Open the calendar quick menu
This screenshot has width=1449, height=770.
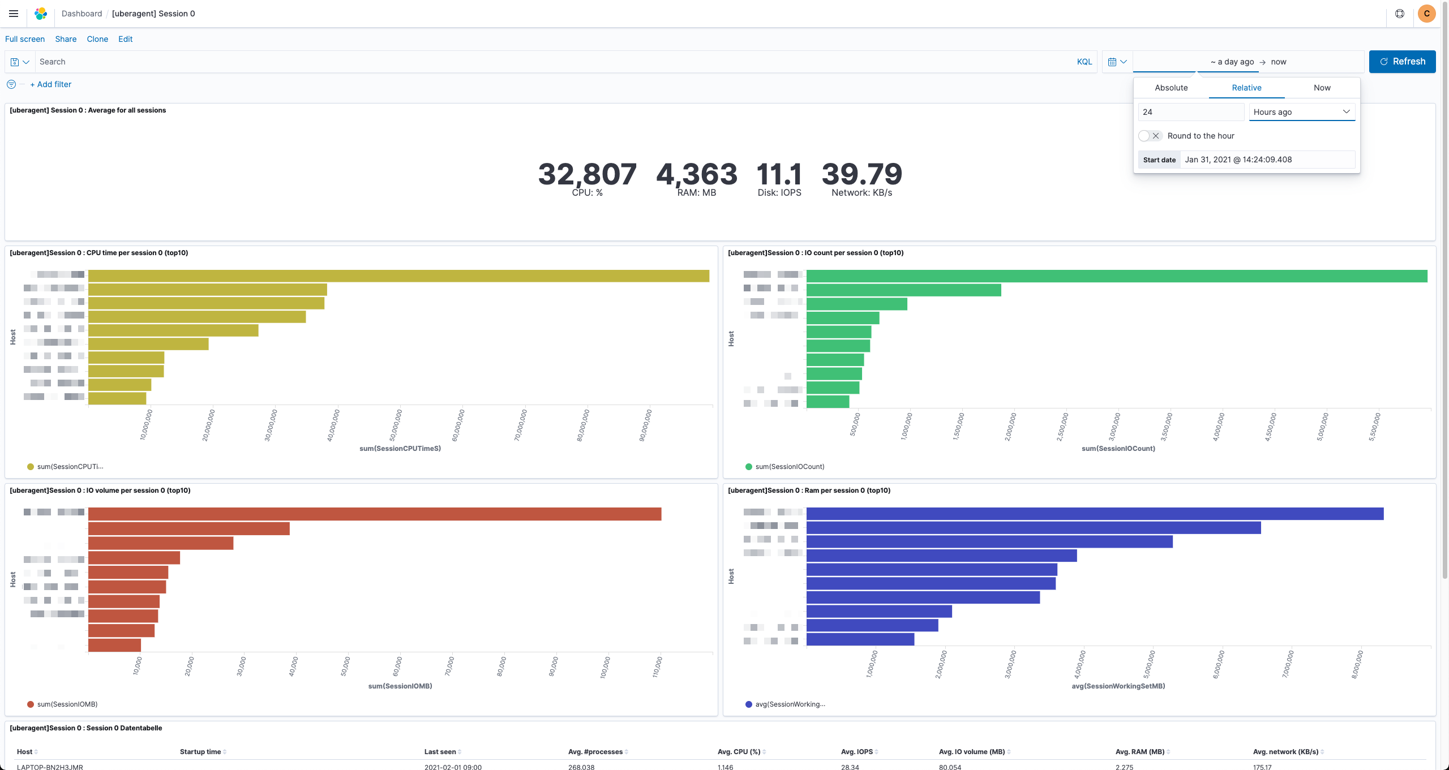[1117, 62]
